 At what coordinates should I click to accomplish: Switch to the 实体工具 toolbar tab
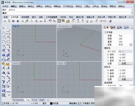101,17
